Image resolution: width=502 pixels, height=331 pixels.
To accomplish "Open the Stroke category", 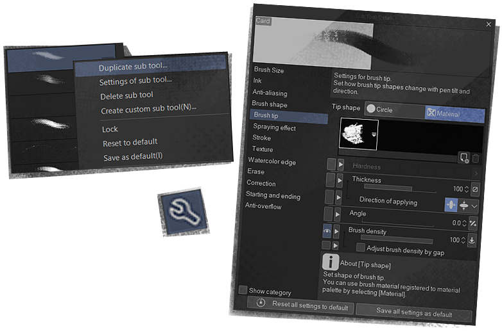I will tap(261, 138).
